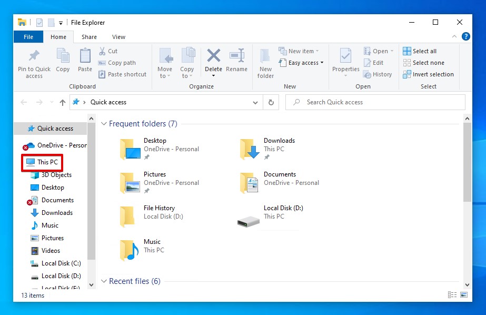
Task: Open Downloads in navigation pane
Action: [52, 213]
